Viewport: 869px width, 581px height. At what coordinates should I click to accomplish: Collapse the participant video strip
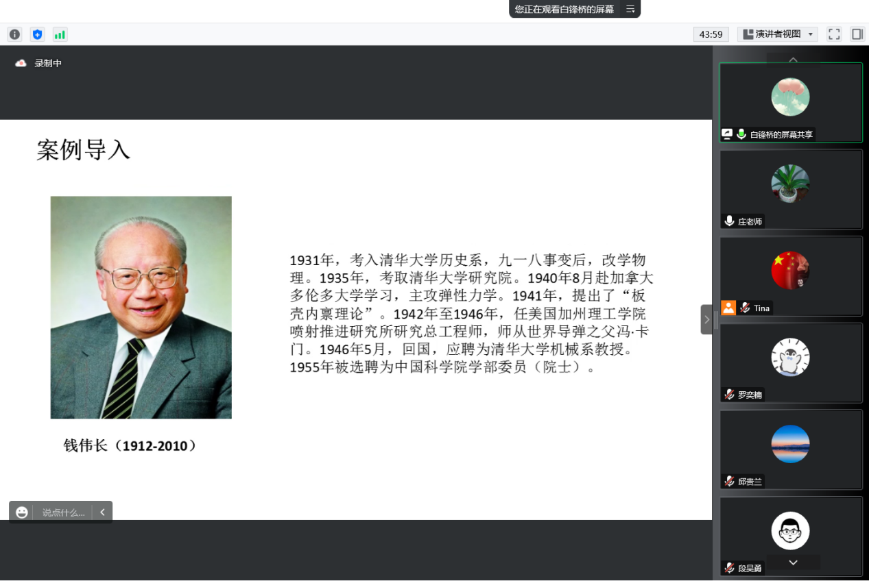[x=706, y=319]
